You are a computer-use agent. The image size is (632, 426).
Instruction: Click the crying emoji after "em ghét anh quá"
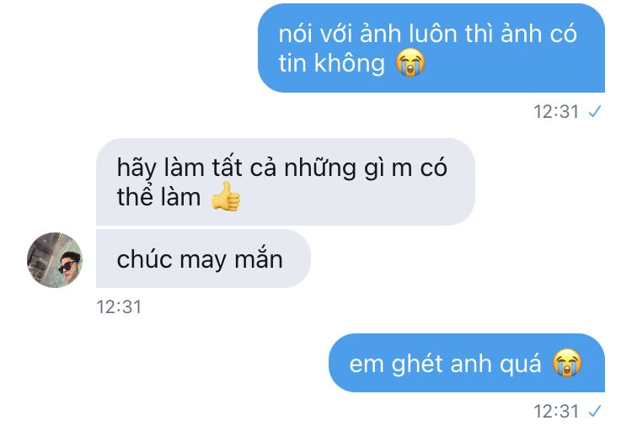[567, 362]
